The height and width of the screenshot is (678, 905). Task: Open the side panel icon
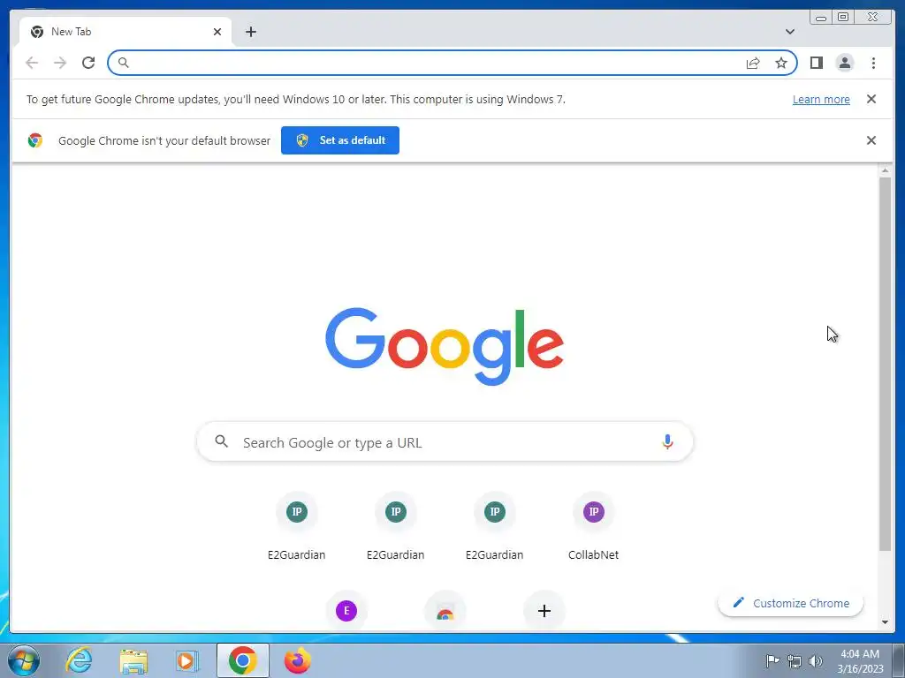pos(816,63)
